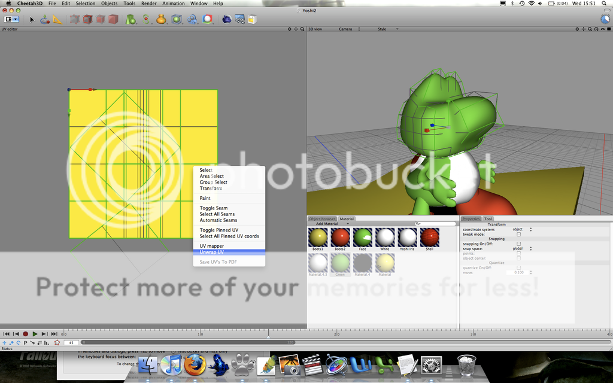Switch to the Object browser tab
The width and height of the screenshot is (613, 383).
point(322,219)
